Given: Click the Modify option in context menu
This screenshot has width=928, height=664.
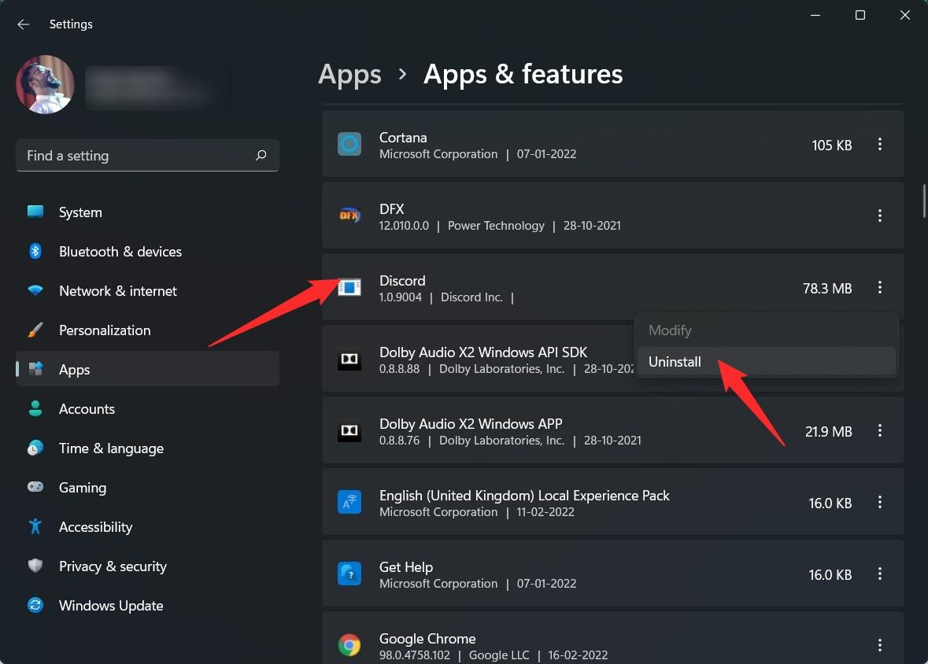Looking at the screenshot, I should pos(767,330).
